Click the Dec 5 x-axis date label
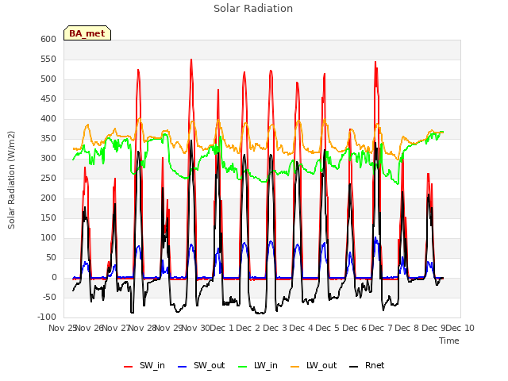This screenshot has width=508, height=381. 328,328
